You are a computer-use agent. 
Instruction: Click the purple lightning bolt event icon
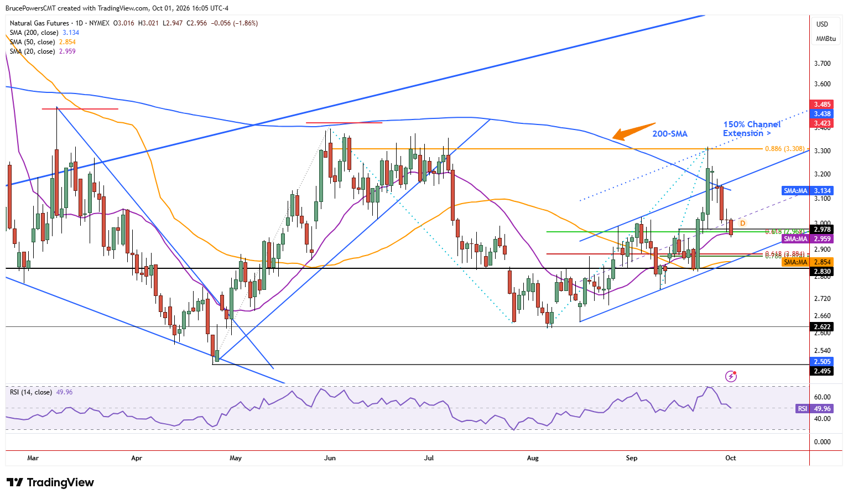click(731, 377)
